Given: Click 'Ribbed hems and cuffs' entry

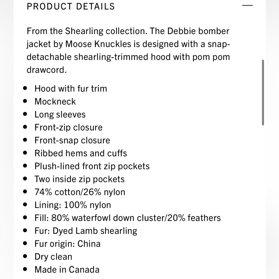Looking at the screenshot, I should coord(81,153).
